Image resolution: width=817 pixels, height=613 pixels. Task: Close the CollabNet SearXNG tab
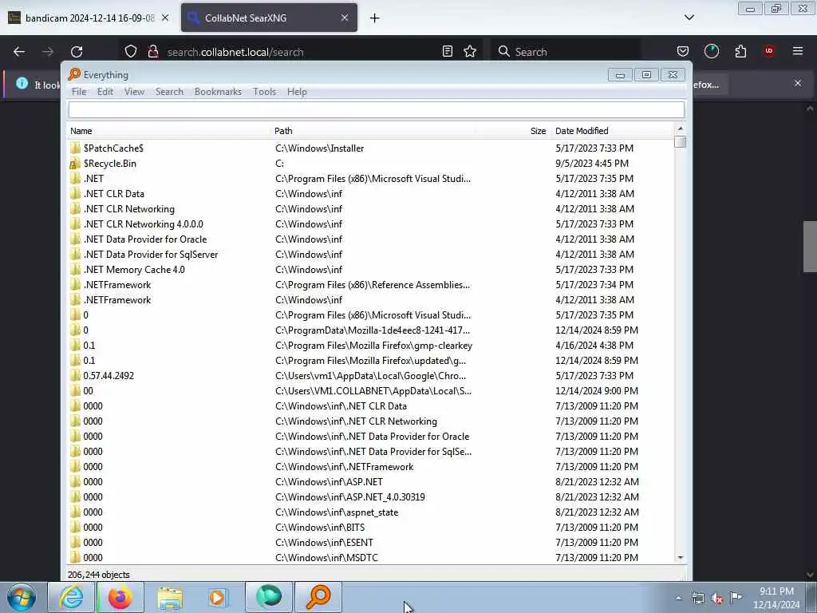[345, 18]
